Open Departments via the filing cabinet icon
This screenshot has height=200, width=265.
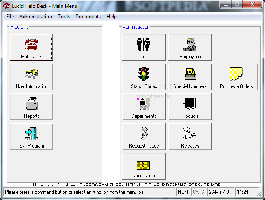(x=144, y=107)
